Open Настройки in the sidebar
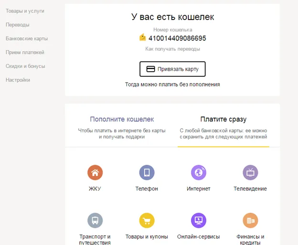This screenshot has width=298, height=245. point(18,80)
